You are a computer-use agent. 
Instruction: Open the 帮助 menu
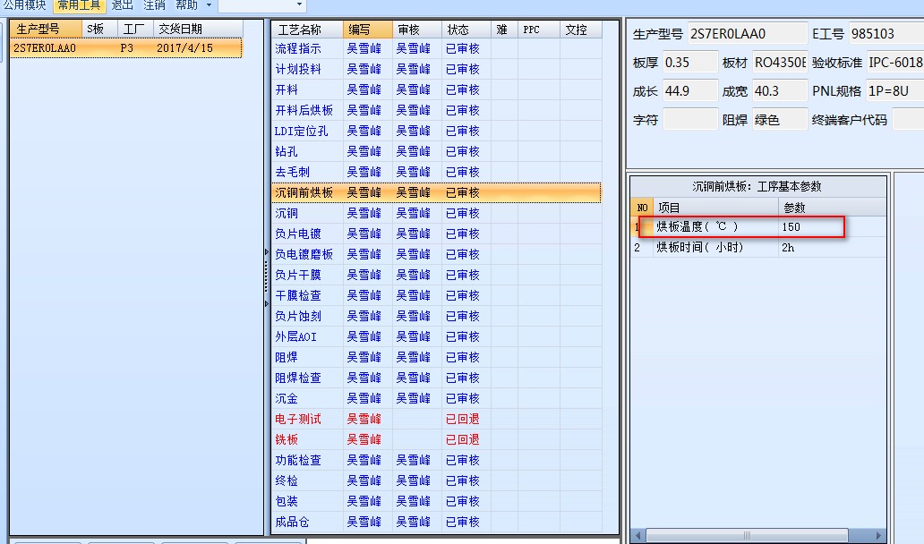(x=187, y=5)
